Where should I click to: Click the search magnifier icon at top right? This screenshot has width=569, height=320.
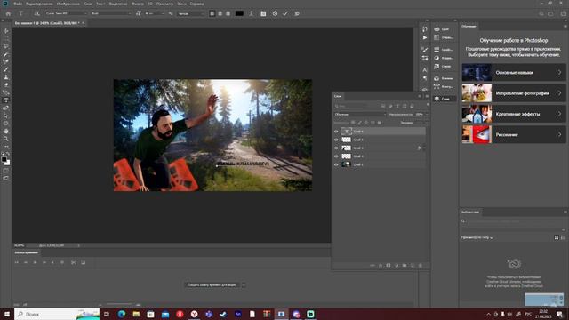(541, 13)
